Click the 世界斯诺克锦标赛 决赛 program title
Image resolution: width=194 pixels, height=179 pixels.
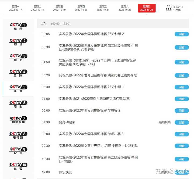pyautogui.click(x=94, y=99)
